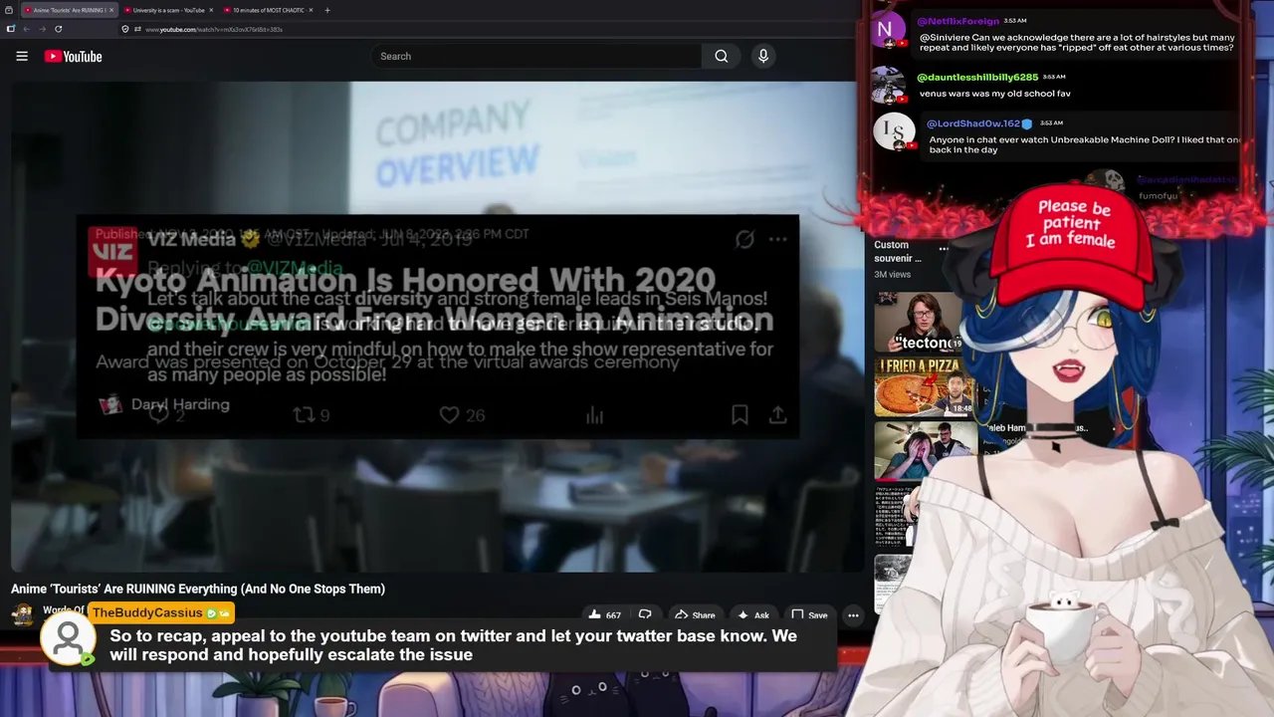Click the search magnifier button

coord(721,56)
